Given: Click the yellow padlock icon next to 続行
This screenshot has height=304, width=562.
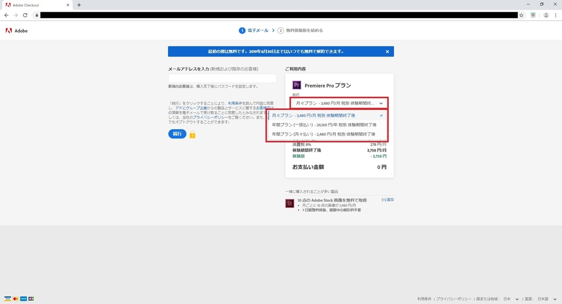Looking at the screenshot, I should [192, 134].
